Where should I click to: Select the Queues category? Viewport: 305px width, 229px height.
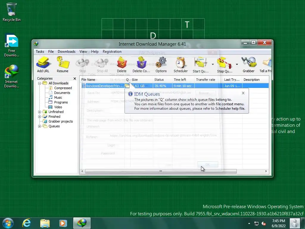(x=54, y=126)
